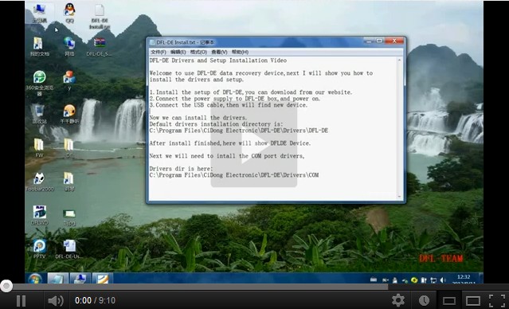Enter fullscreen mode
509x309 pixels.
(497, 300)
